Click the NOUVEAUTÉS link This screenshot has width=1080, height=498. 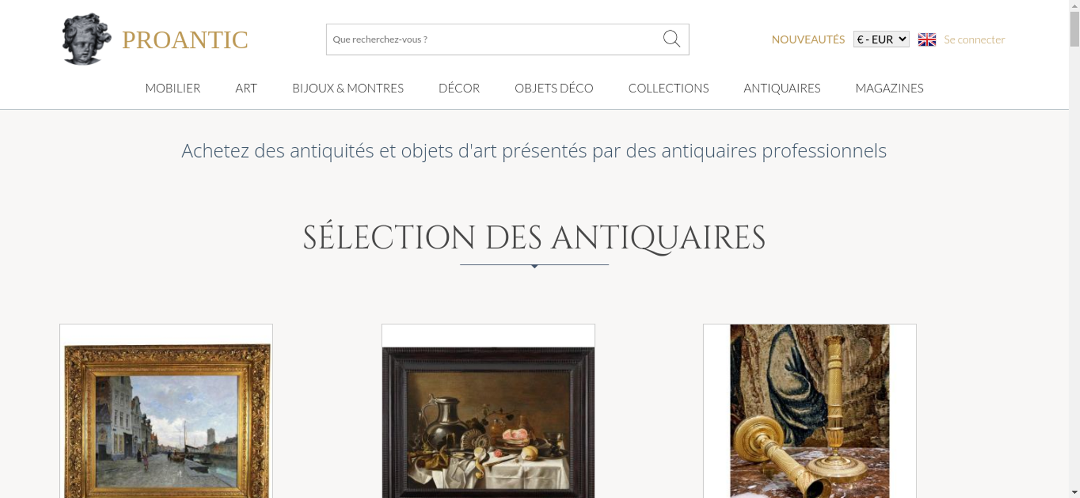pos(808,39)
